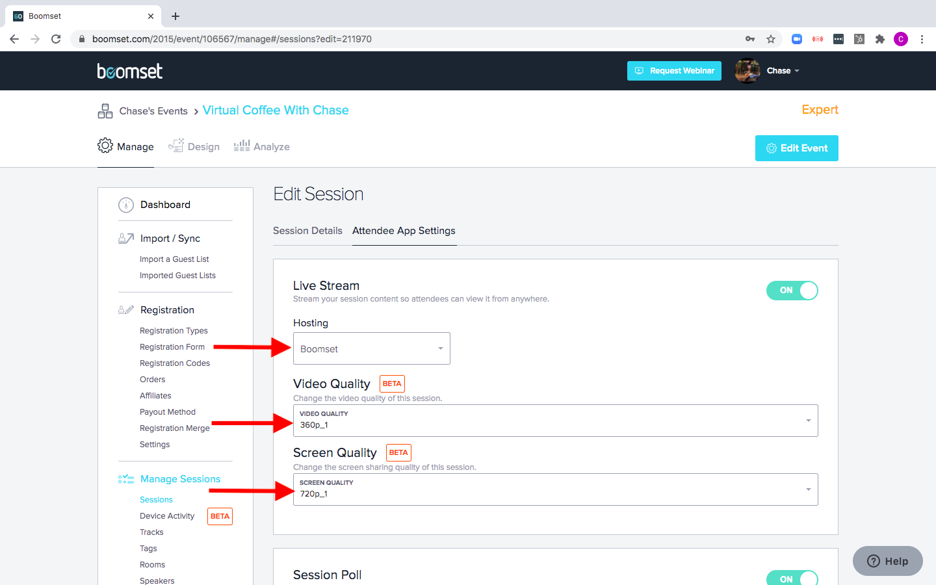Open Tags in the sidebar
936x585 pixels.
point(148,549)
